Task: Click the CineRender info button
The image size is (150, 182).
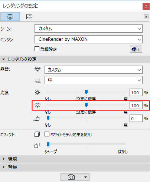Action: 136,49
